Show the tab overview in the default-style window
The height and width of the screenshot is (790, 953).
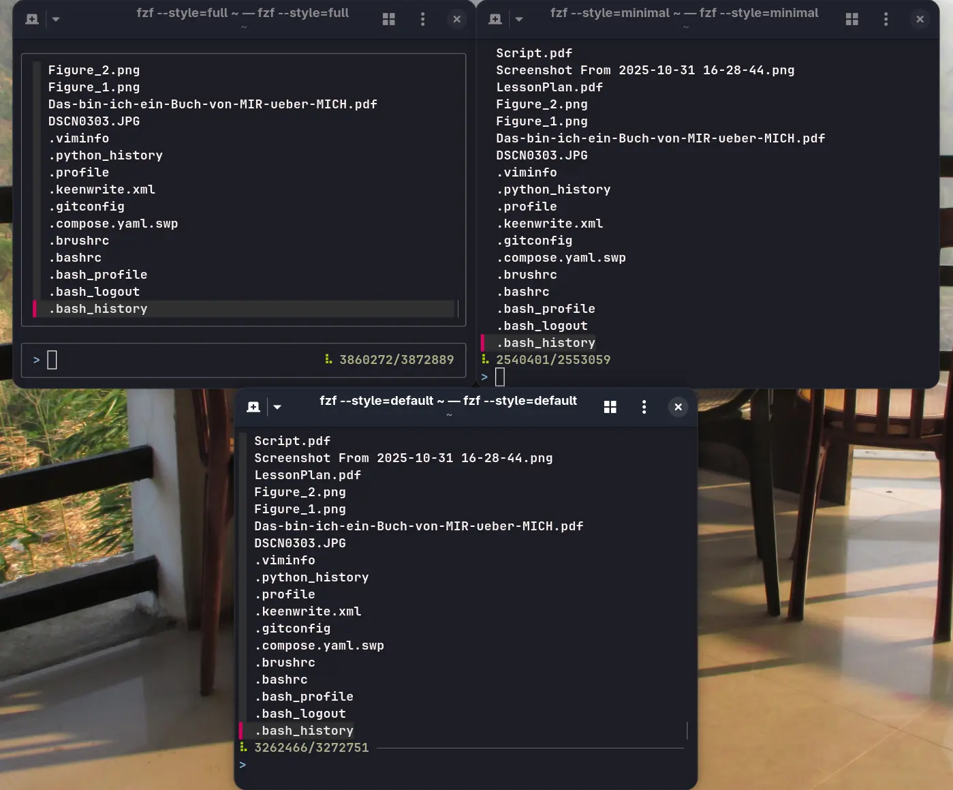click(x=610, y=406)
